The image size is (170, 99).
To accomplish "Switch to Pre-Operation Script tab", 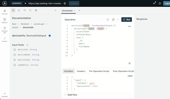I will 99,71.
